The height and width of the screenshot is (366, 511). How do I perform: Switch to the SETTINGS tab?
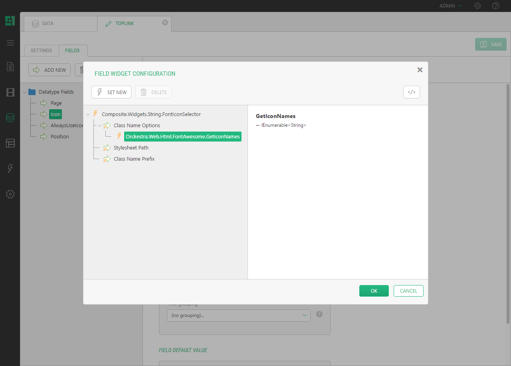[x=42, y=51]
